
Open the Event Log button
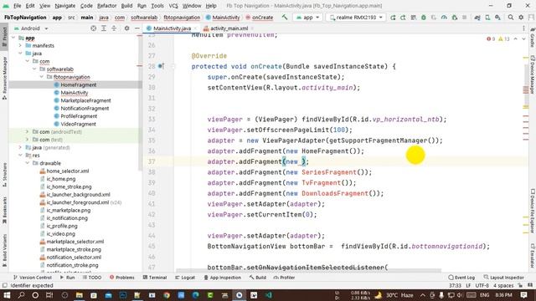pos(461,278)
